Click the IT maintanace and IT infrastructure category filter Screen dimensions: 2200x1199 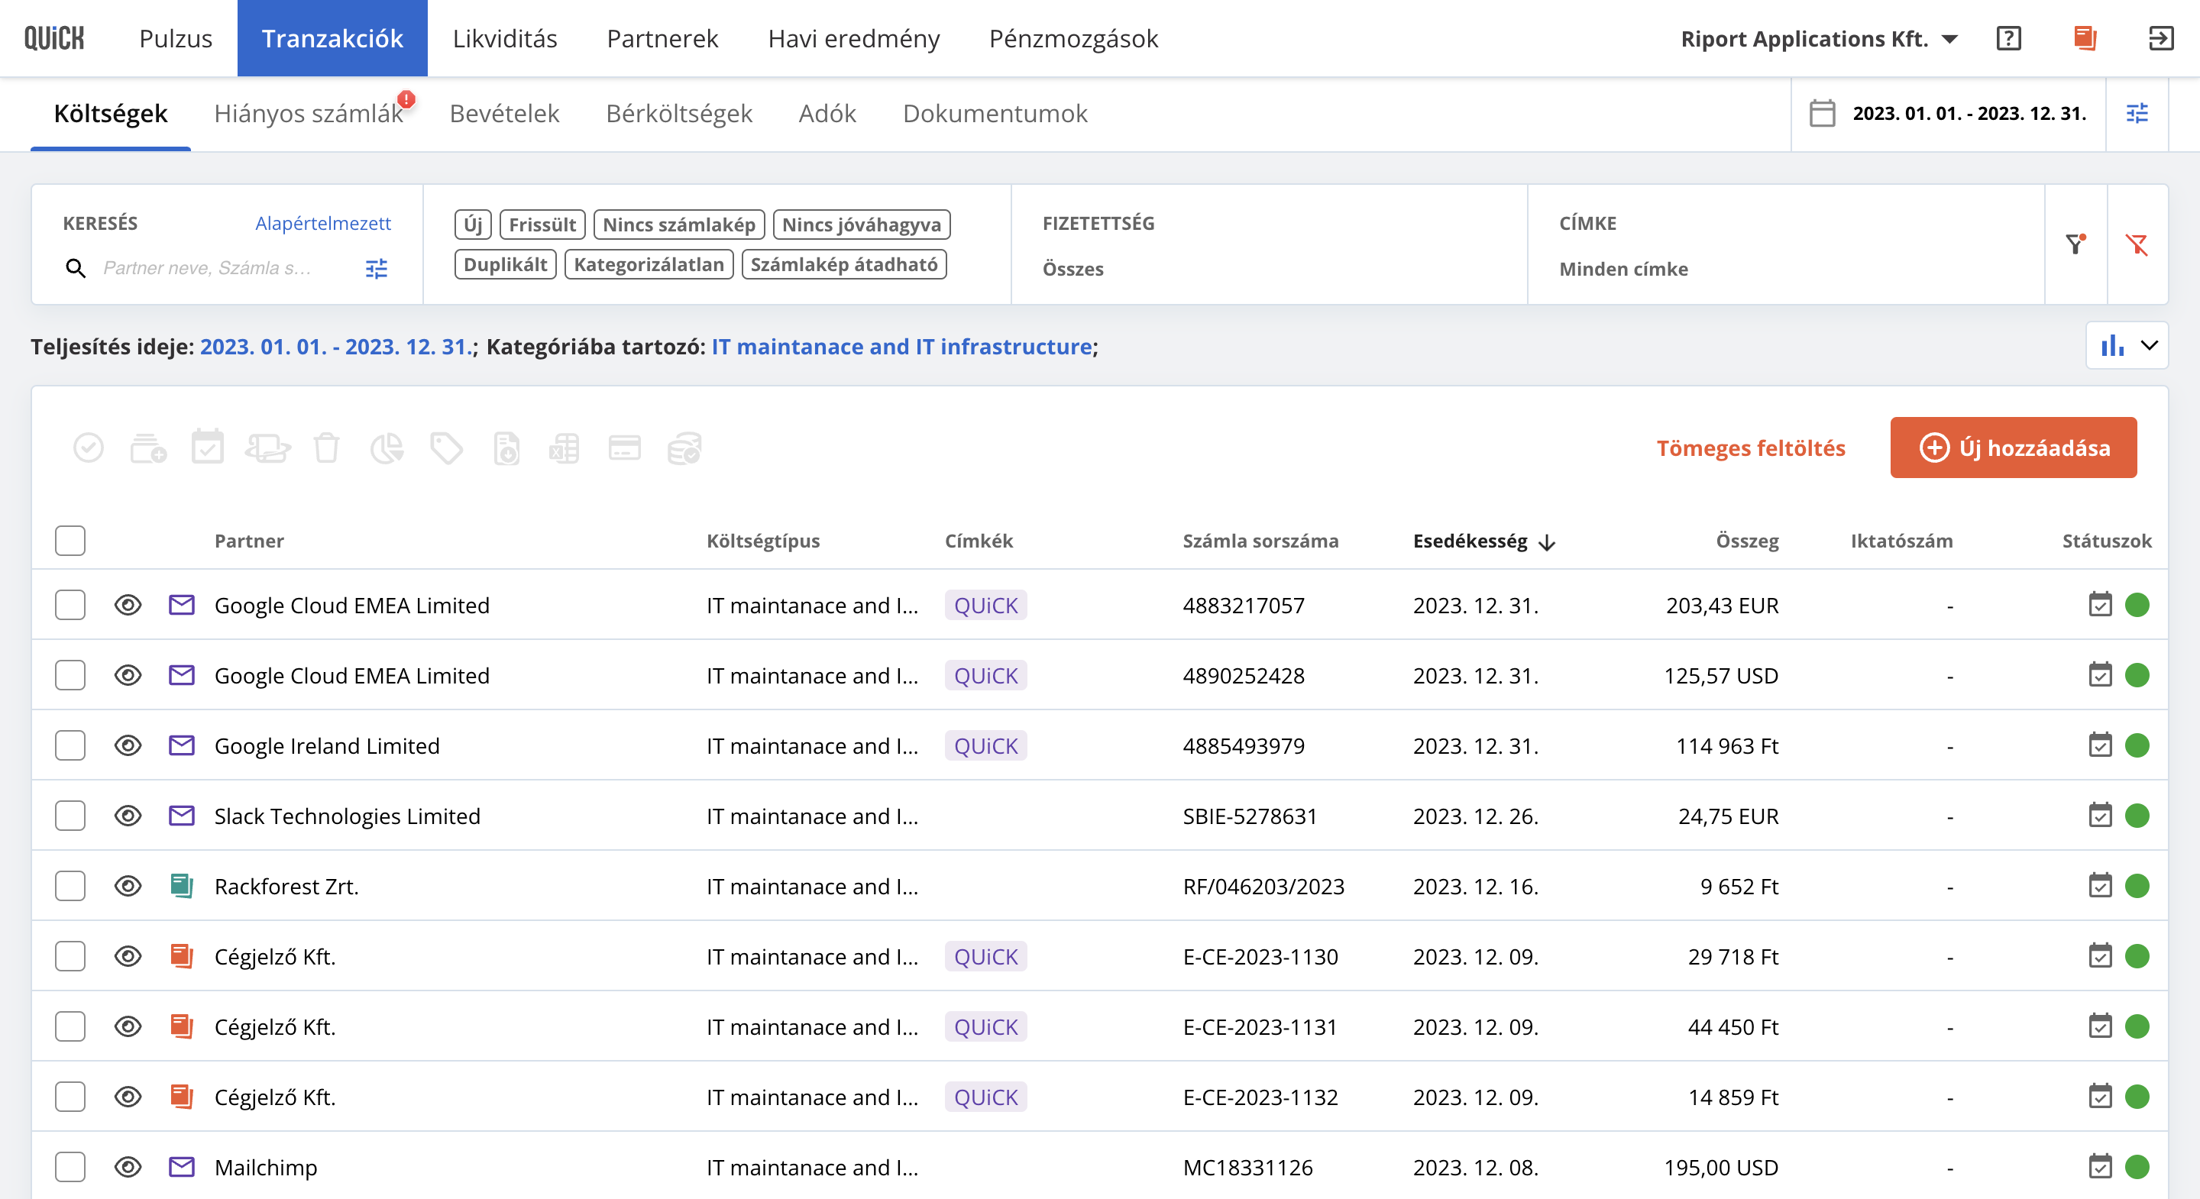[901, 347]
